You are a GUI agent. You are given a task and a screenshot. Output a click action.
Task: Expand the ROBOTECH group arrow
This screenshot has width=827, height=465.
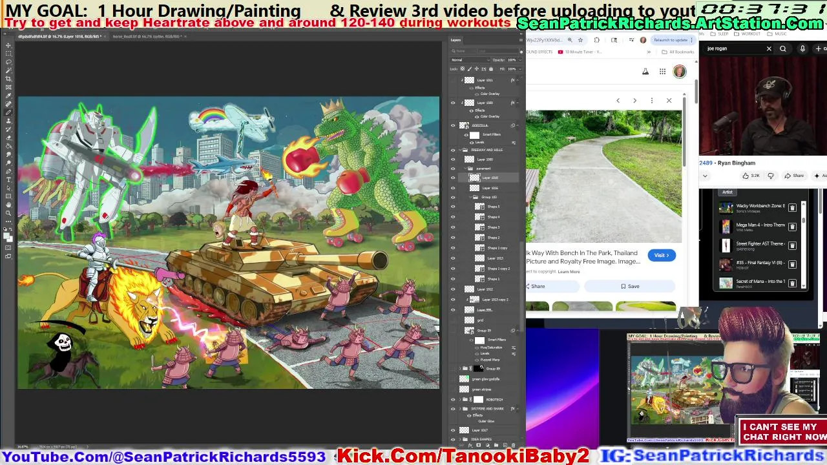coord(460,400)
